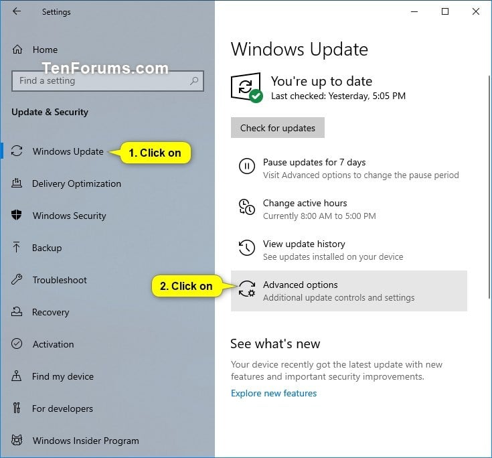492x458 pixels.
Task: Click Check for updates button
Action: click(x=278, y=128)
